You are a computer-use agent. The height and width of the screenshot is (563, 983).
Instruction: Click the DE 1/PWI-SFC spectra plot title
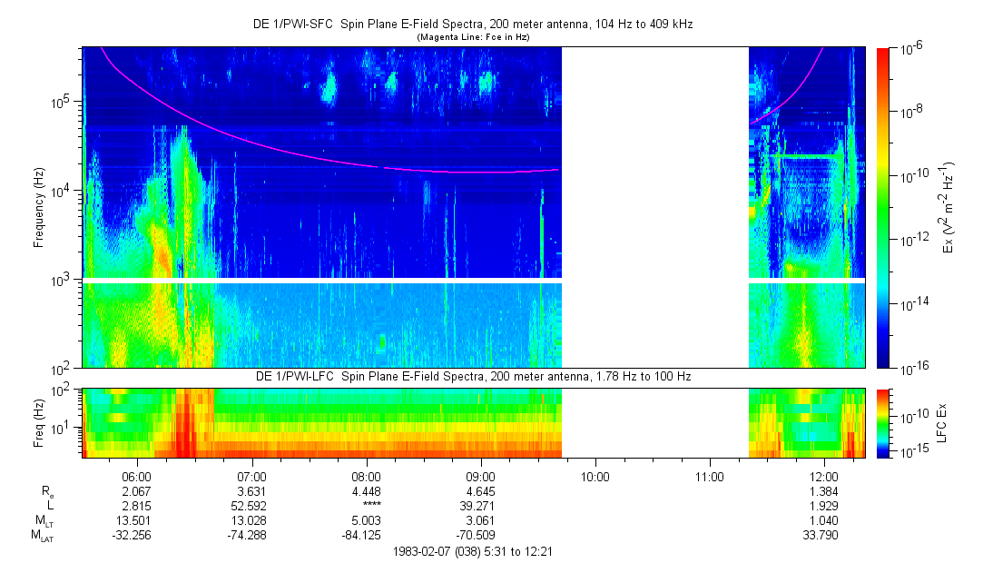[x=473, y=25]
